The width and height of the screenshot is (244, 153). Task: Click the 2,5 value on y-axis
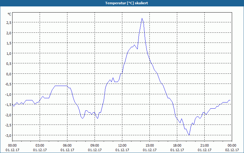click(x=9, y=23)
